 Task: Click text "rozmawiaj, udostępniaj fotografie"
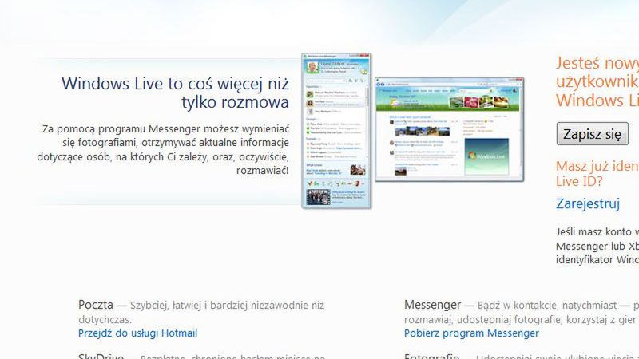point(484,320)
